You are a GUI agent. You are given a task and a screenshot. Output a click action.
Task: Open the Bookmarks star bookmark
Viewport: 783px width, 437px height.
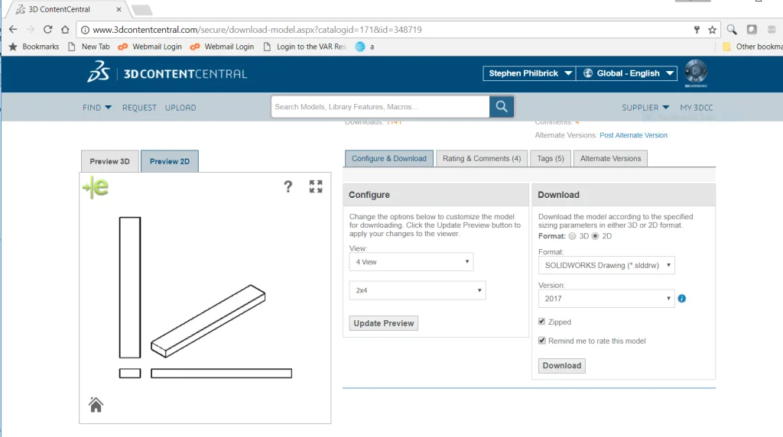(34, 47)
